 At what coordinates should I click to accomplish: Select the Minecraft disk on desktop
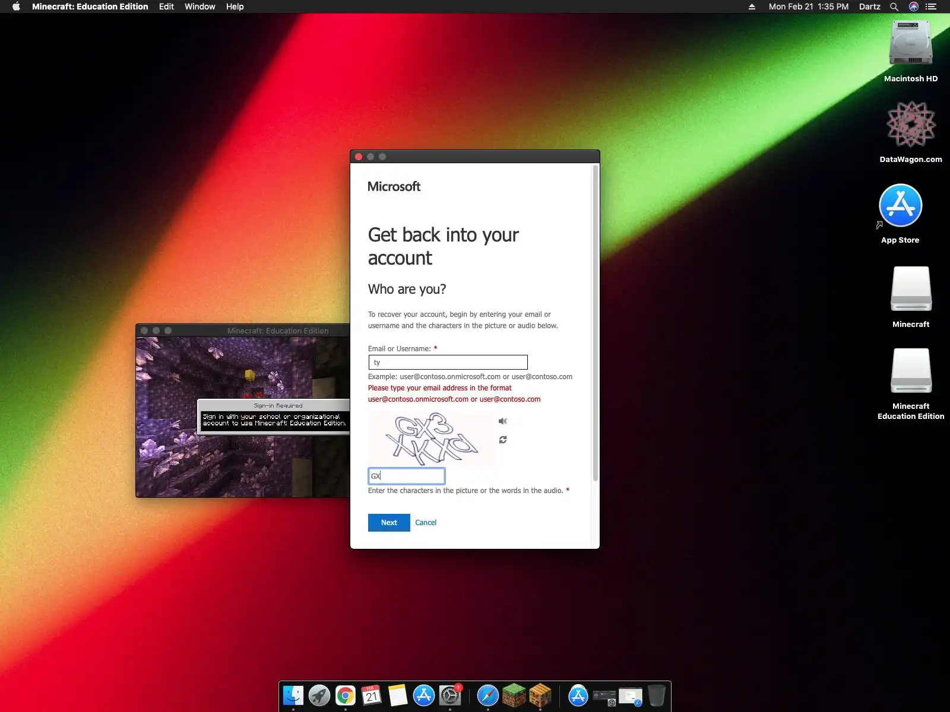[x=911, y=297]
